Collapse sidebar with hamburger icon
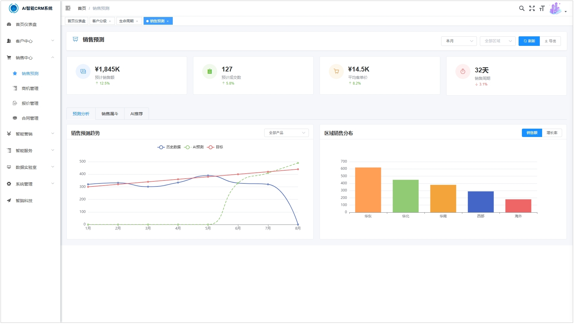This screenshot has height=324, width=574. pyautogui.click(x=68, y=8)
